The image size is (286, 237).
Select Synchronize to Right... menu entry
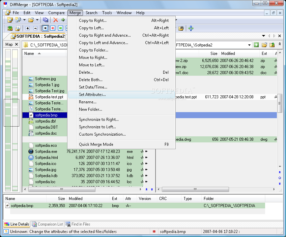click(x=98, y=120)
